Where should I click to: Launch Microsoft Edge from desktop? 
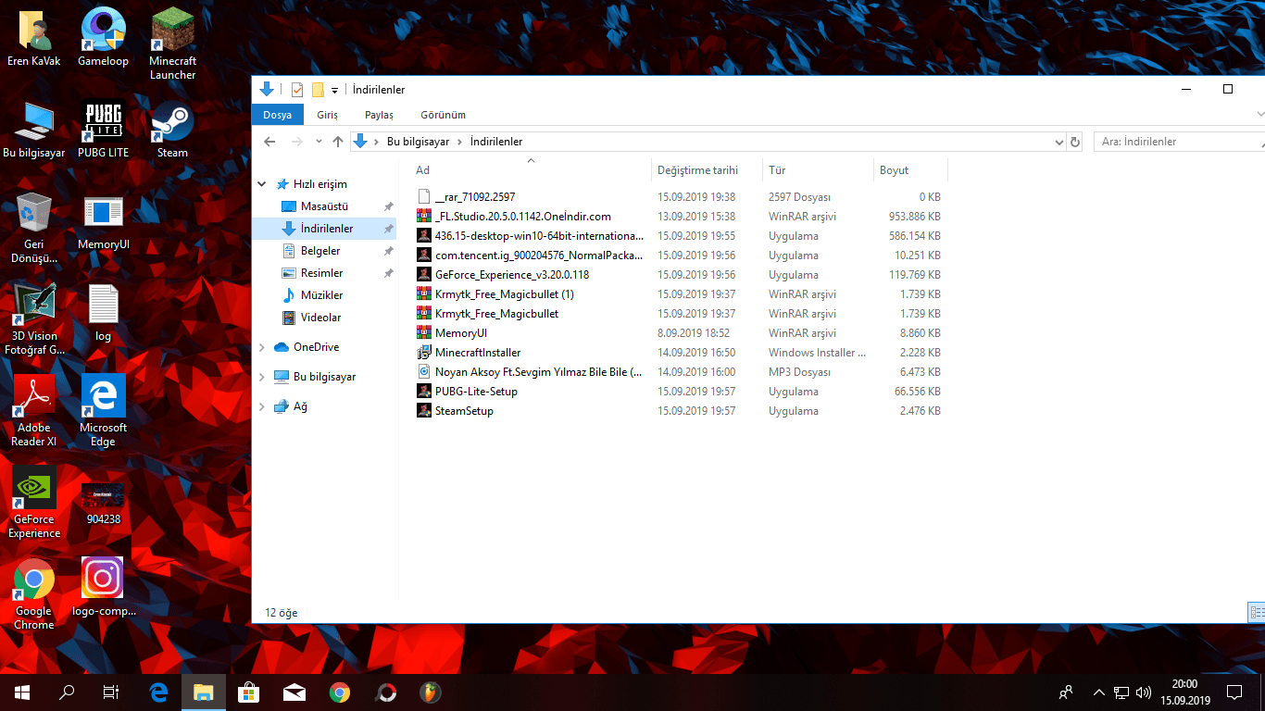click(x=103, y=410)
